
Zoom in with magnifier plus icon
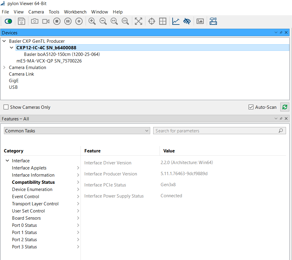click(92, 21)
